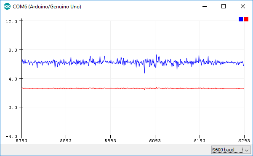Click the baud rate dropdown arrow
The width and height of the screenshot is (253, 156).
tap(247, 150)
